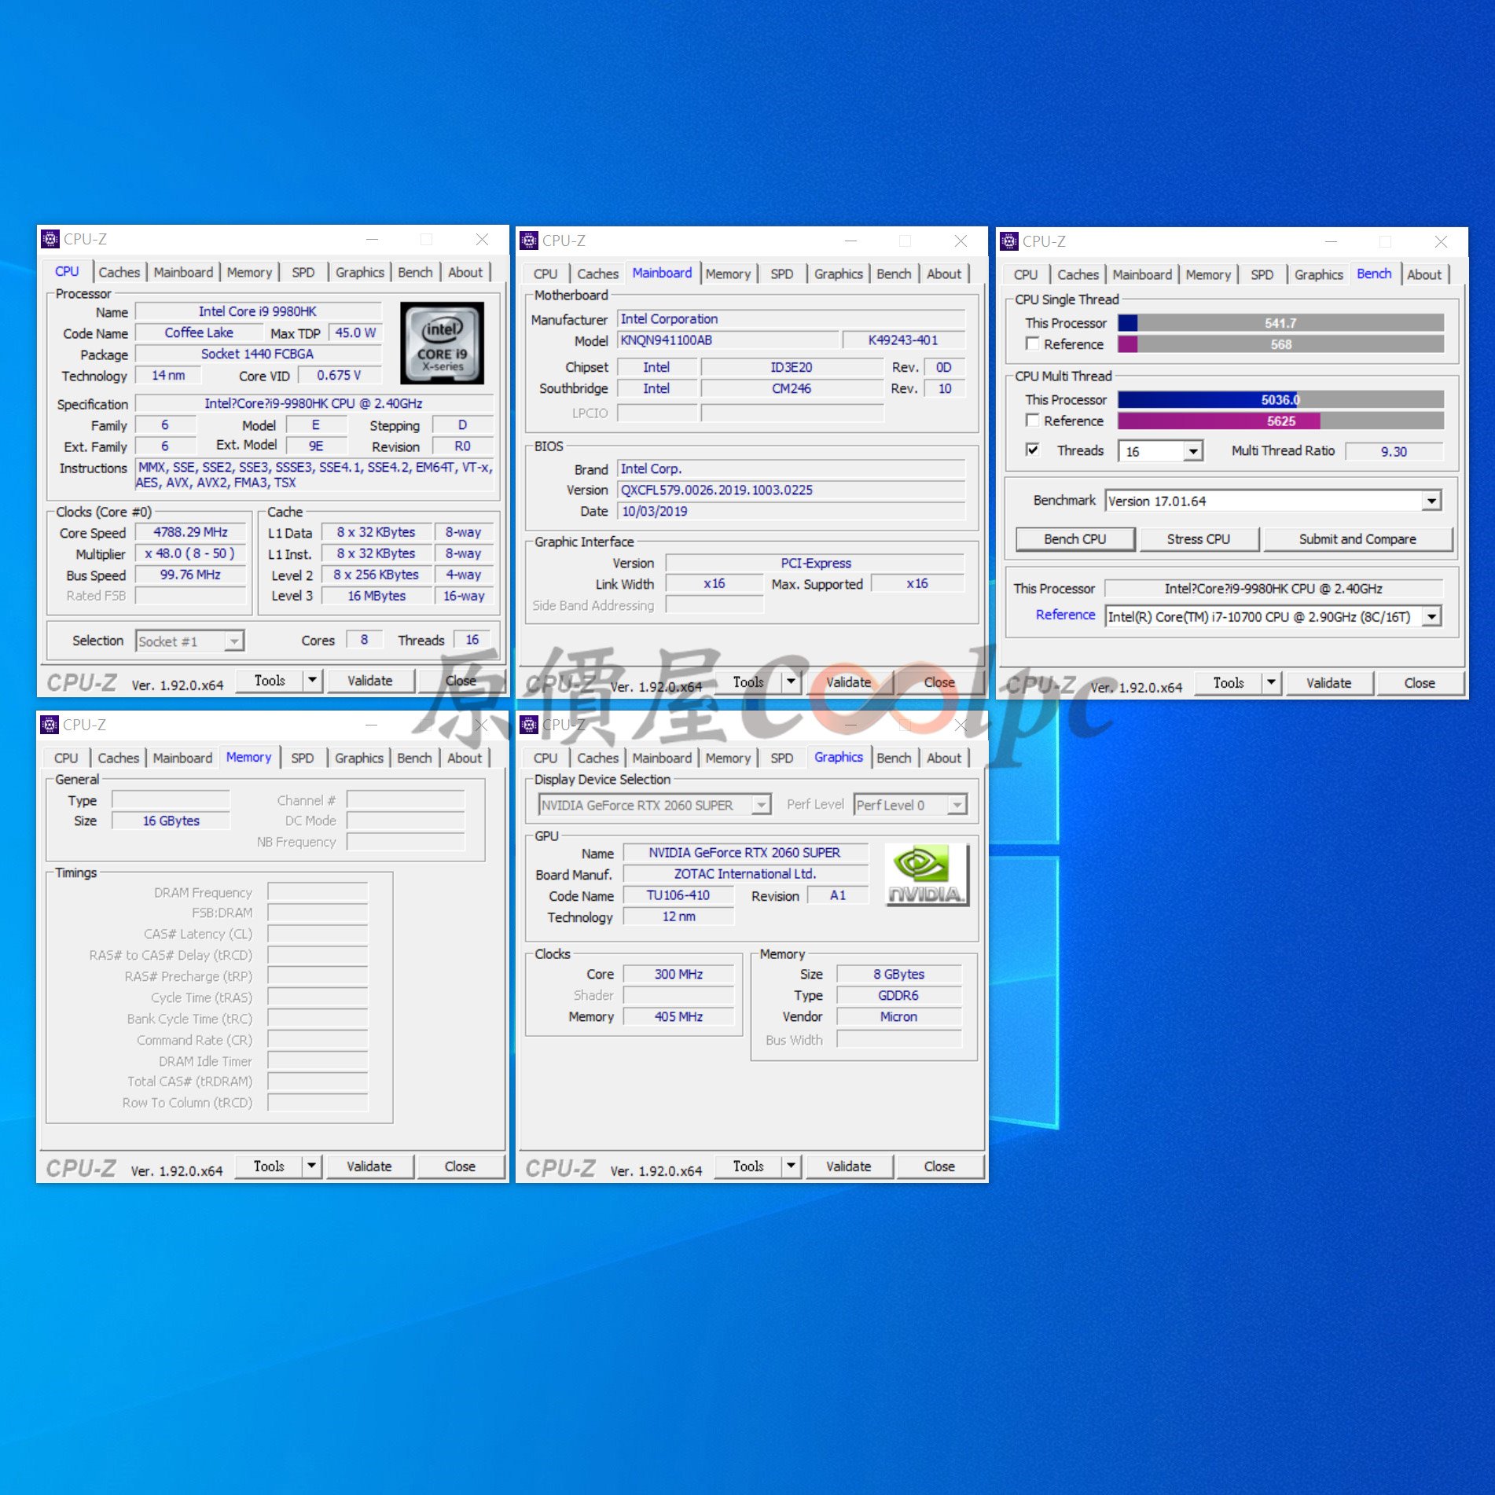Switch to Bench tab in Graphics window
This screenshot has width=1495, height=1495.
(x=894, y=758)
